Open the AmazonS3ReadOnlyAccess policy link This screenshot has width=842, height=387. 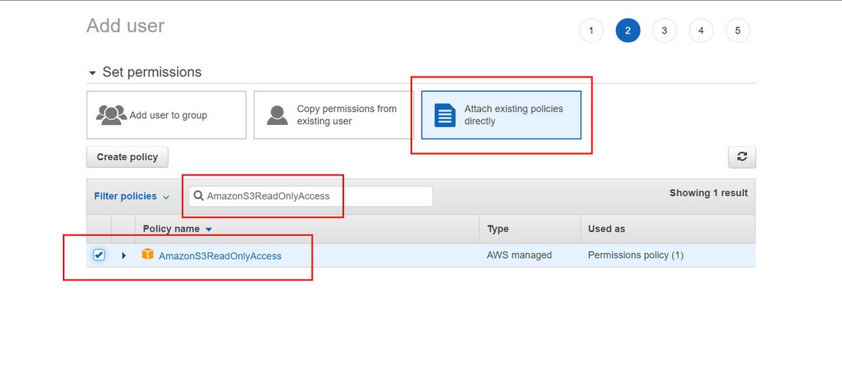point(220,256)
